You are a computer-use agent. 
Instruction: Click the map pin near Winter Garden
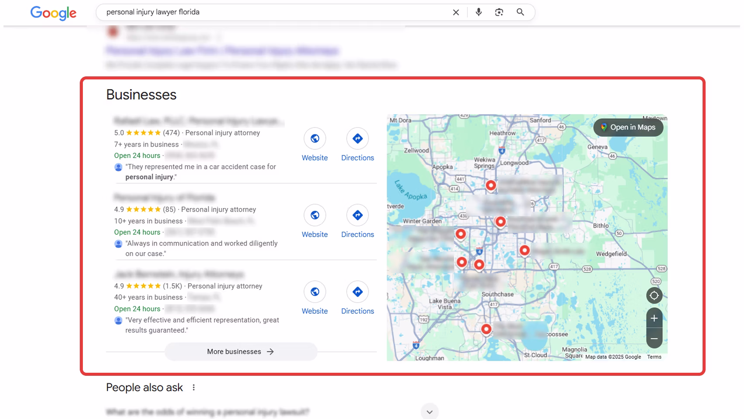(461, 234)
